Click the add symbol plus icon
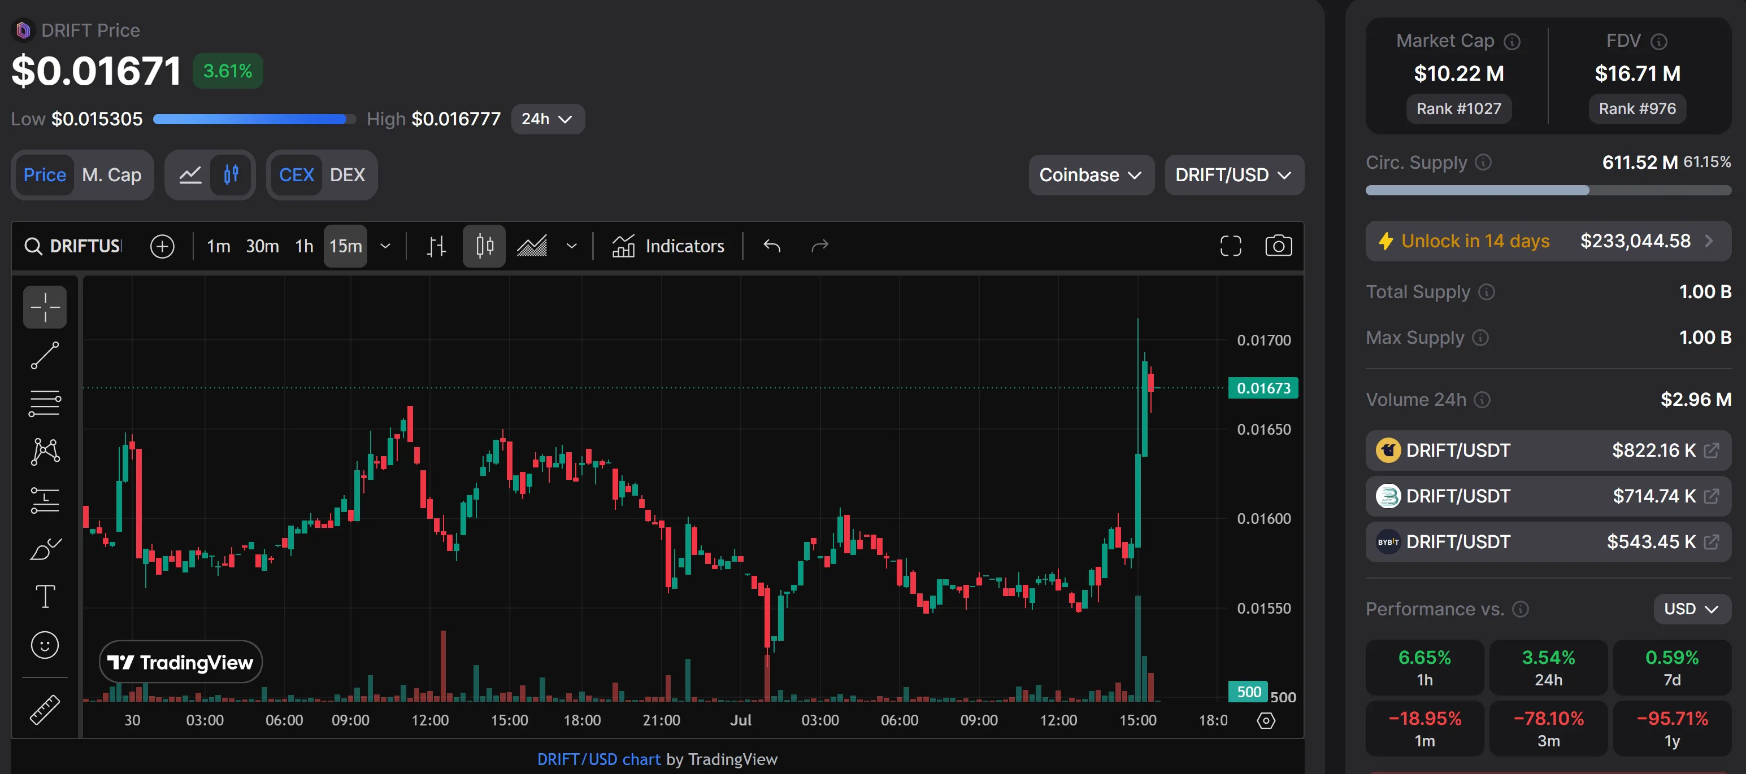Viewport: 1746px width, 774px height. coord(162,246)
